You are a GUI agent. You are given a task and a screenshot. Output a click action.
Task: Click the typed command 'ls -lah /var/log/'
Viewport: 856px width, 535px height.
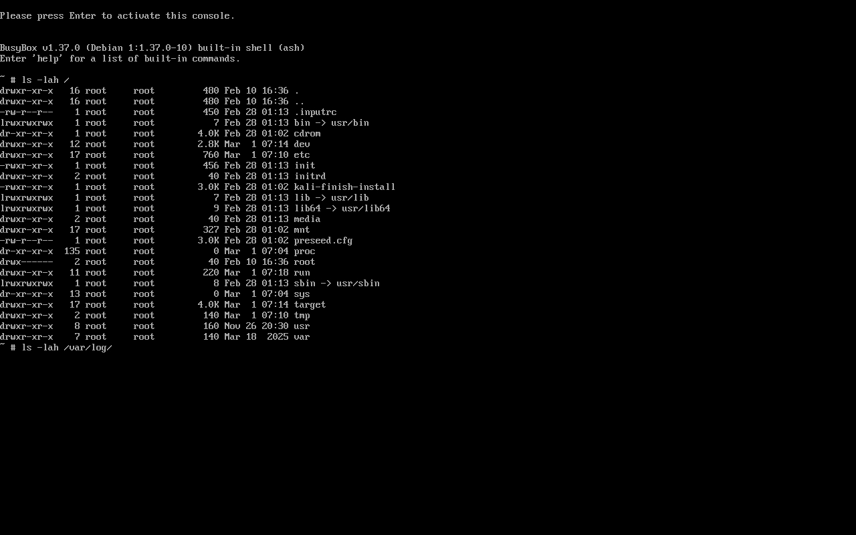67,348
